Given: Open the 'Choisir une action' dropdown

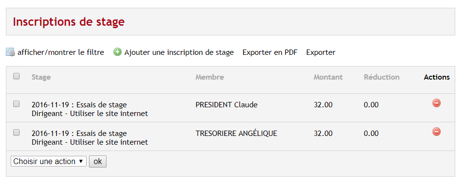Looking at the screenshot, I should click(49, 161).
